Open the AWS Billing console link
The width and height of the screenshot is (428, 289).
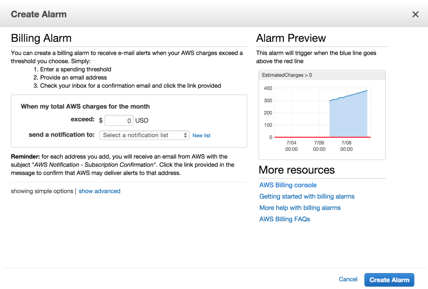288,185
